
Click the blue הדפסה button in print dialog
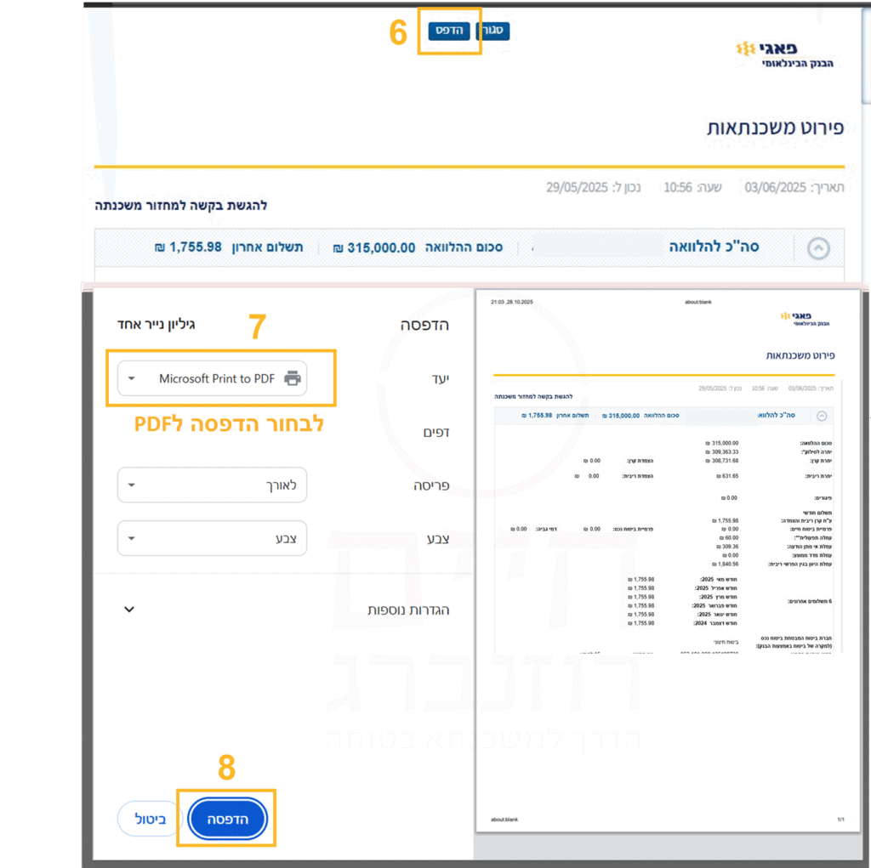pos(227,819)
